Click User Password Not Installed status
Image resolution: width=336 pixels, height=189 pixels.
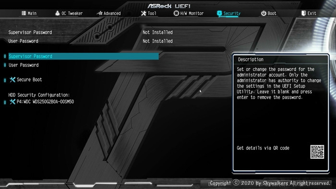pyautogui.click(x=157, y=41)
